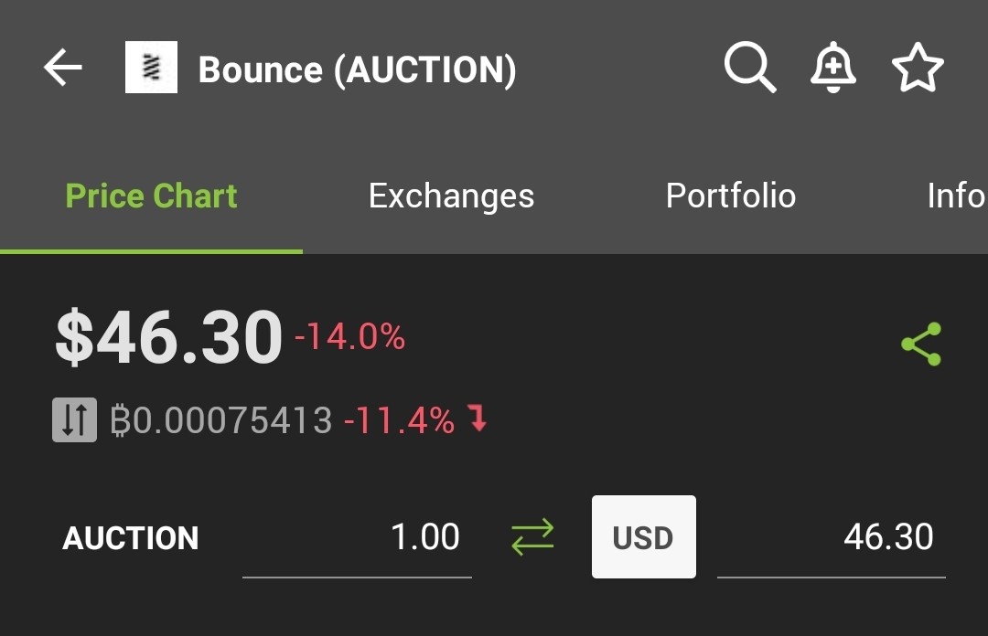This screenshot has width=988, height=636.
Task: Tap the Bounce (AUCTION) title
Action: tap(358, 69)
